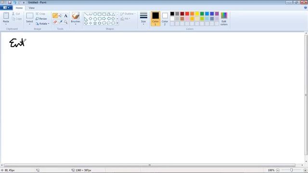
Task: Pick the white color swatch
Action: click(x=172, y=19)
